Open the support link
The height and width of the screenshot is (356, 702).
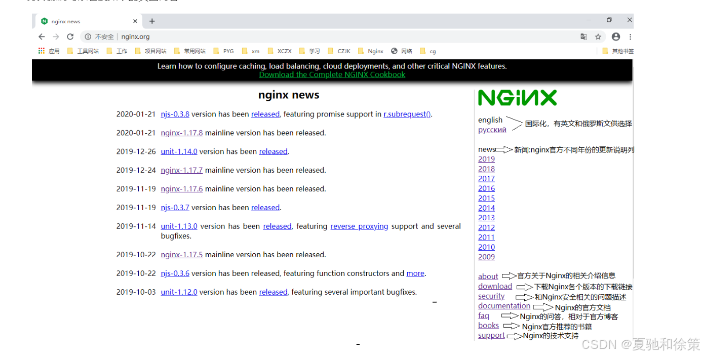491,335
